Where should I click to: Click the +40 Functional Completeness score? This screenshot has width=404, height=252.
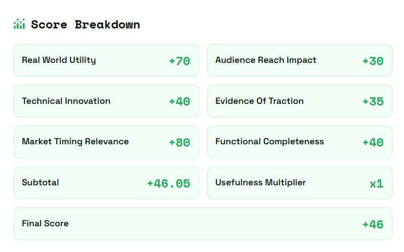pos(373,143)
